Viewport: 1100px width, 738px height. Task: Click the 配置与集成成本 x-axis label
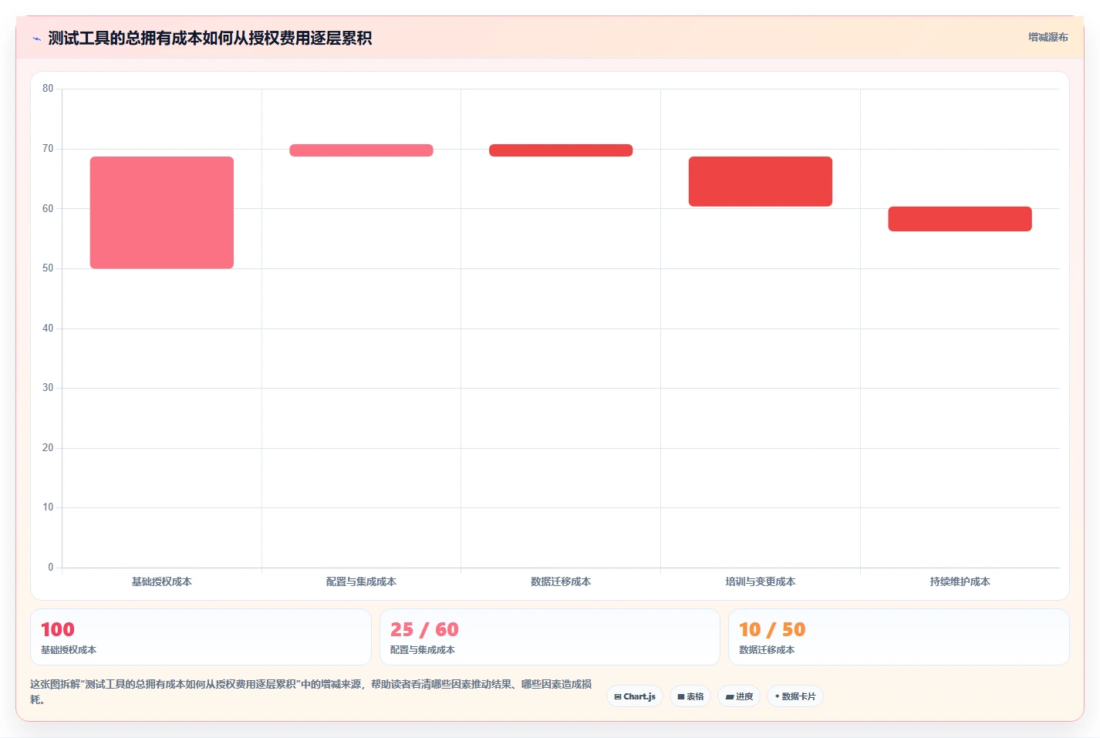pyautogui.click(x=361, y=581)
